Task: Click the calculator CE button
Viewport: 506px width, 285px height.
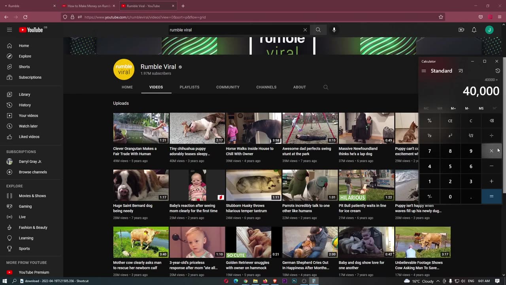Action: (450, 121)
